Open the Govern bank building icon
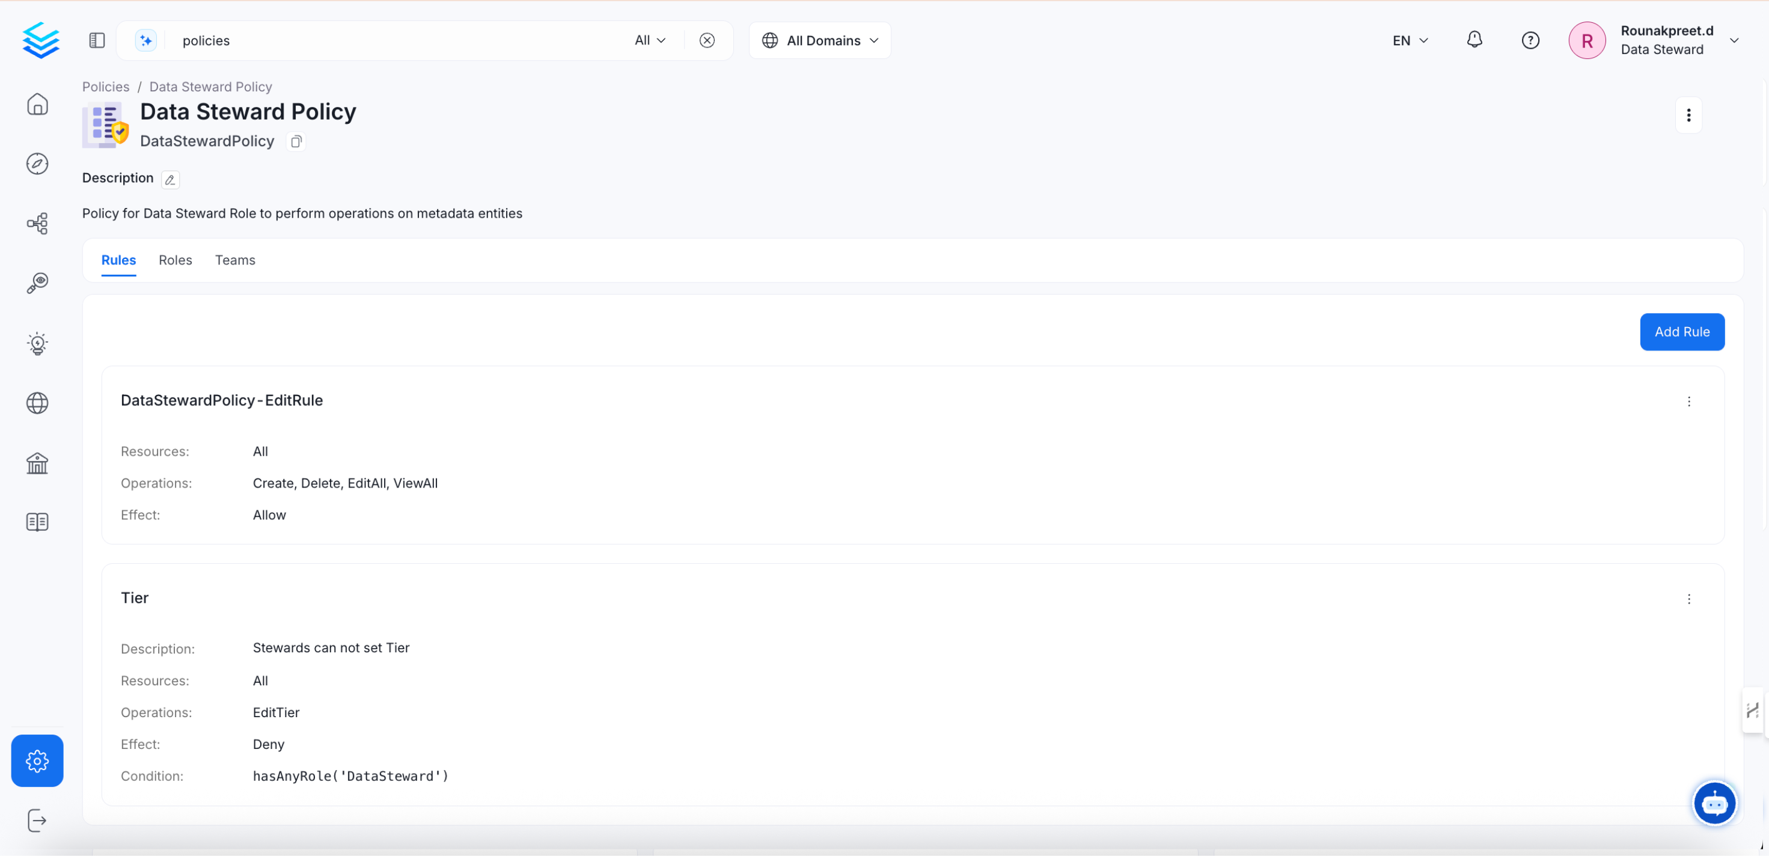This screenshot has width=1769, height=856. (37, 463)
